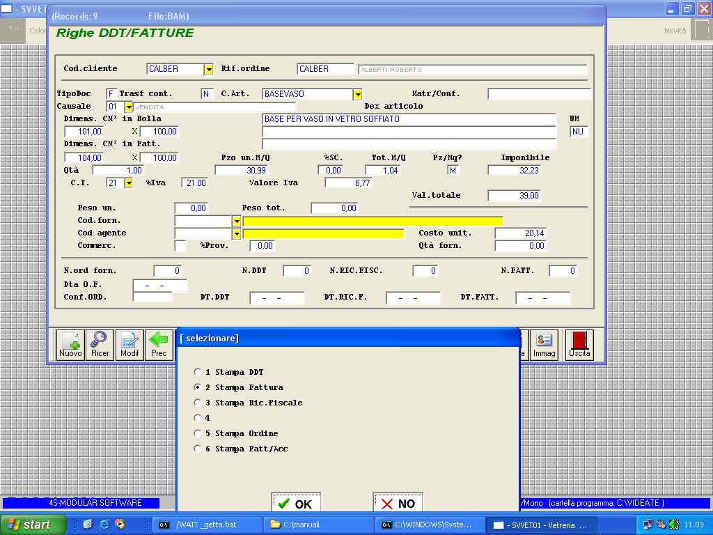Click the %SC. discount field

[331, 170]
